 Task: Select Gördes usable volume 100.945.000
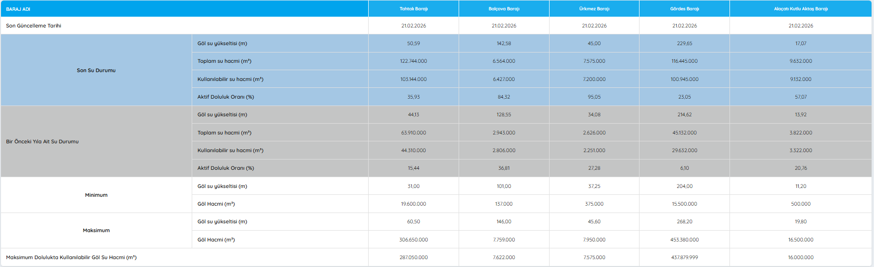click(684, 79)
